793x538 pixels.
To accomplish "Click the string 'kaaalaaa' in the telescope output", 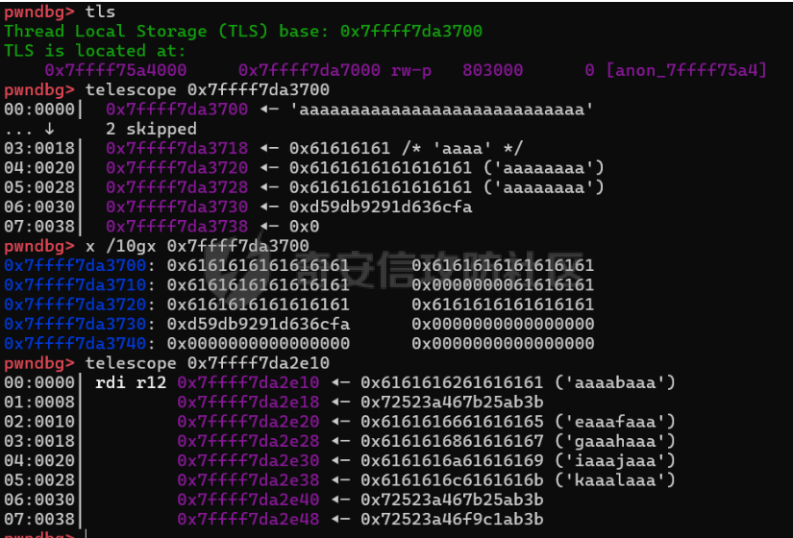I will [x=614, y=480].
